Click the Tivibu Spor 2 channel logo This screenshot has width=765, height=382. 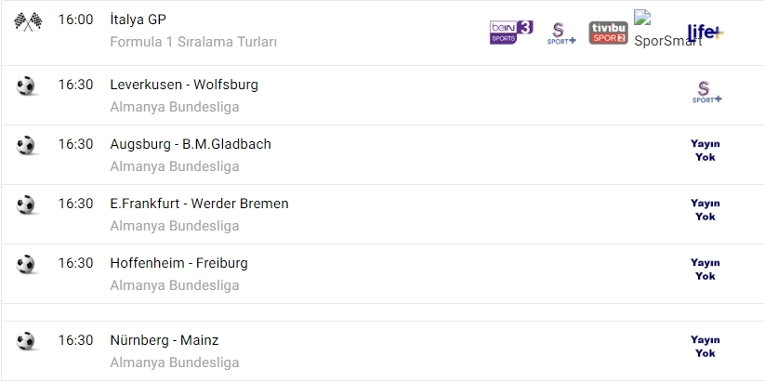[608, 33]
